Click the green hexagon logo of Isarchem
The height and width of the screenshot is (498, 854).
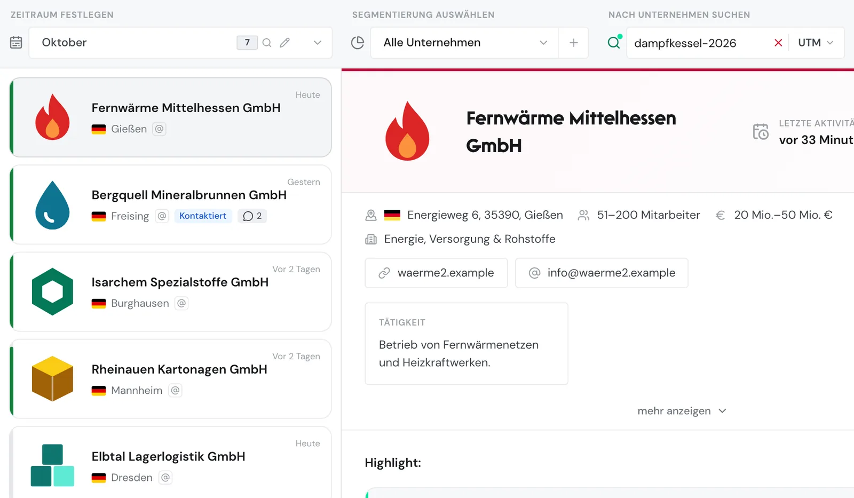point(52,291)
